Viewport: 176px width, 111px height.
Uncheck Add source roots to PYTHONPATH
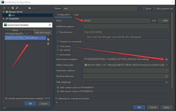click(x=58, y=91)
